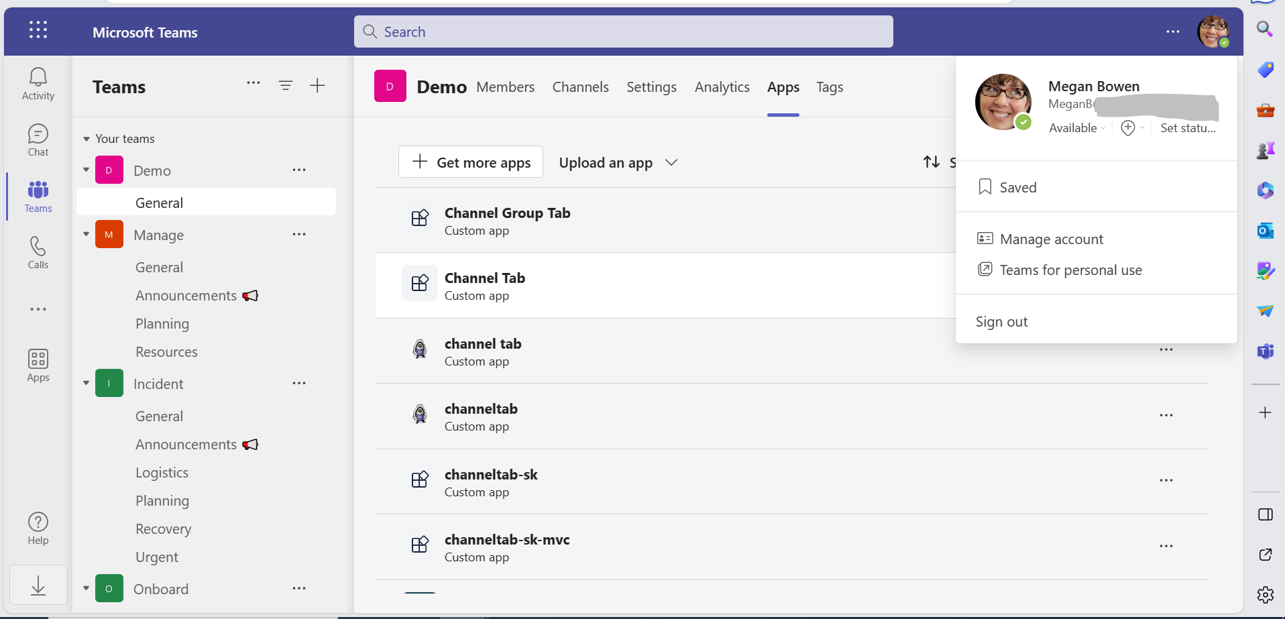This screenshot has height=619, width=1285.
Task: Open the Search icon in Edge sidebar
Action: click(x=1266, y=30)
